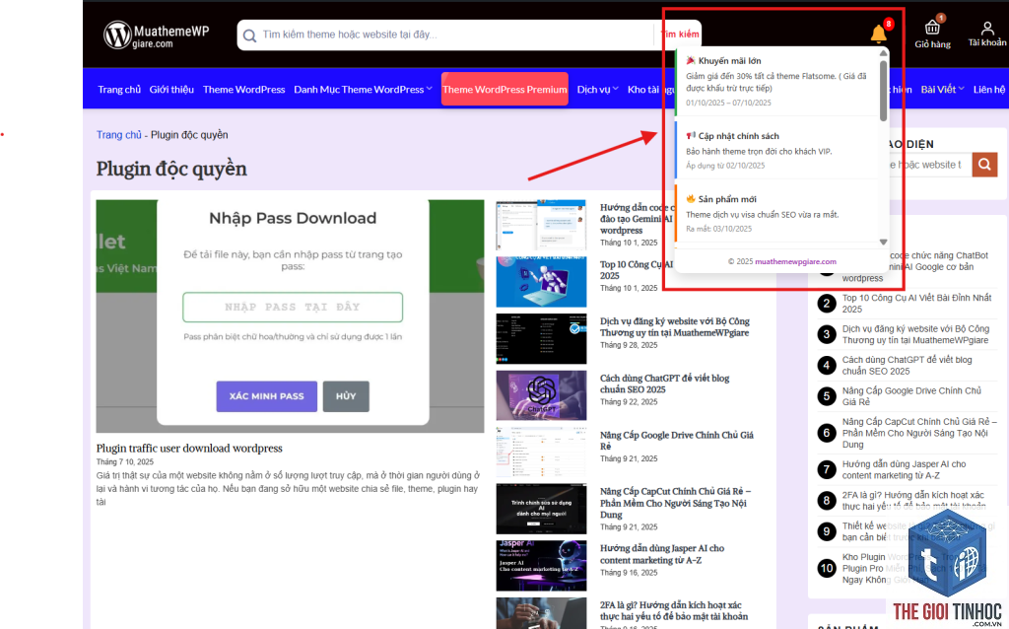
Task: Click the number 2 badge in the list
Action: click(827, 304)
